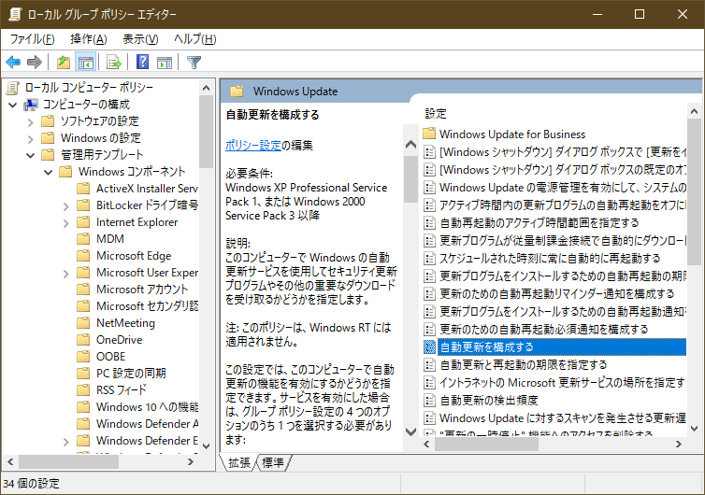705x495 pixels.
Task: Click the Forward arrow toolbar icon
Action: tap(35, 62)
